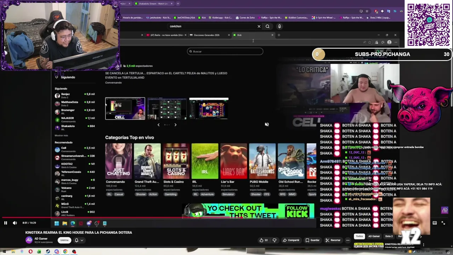Open more actions three-dot menu
453x255 pixels.
pos(348,240)
